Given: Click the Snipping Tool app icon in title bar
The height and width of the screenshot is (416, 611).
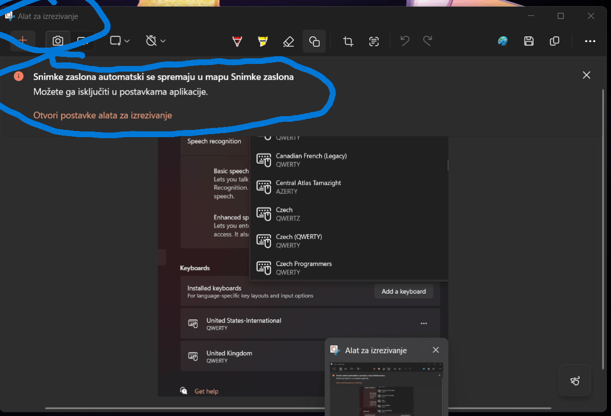Looking at the screenshot, I should click(9, 16).
